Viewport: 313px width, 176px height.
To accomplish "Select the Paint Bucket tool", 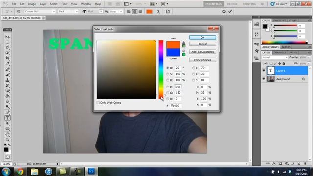I will (7, 96).
